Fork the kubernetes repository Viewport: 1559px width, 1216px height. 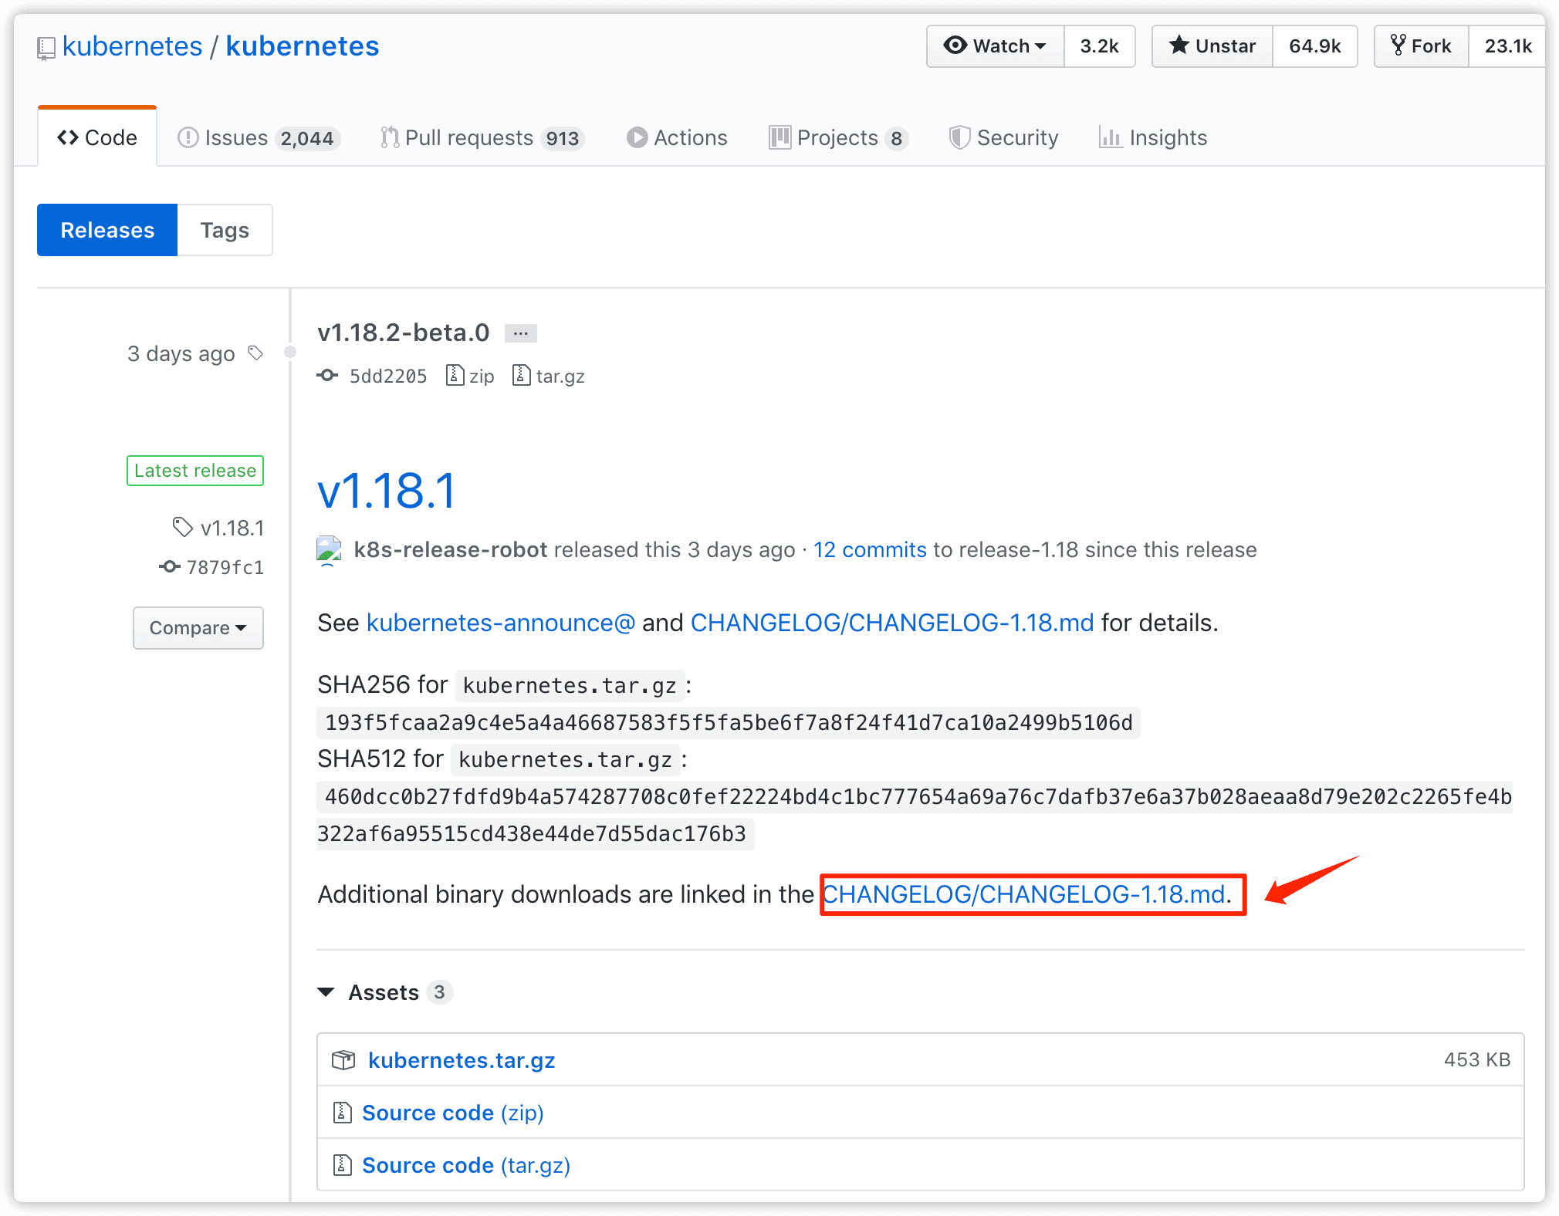[x=1421, y=46]
